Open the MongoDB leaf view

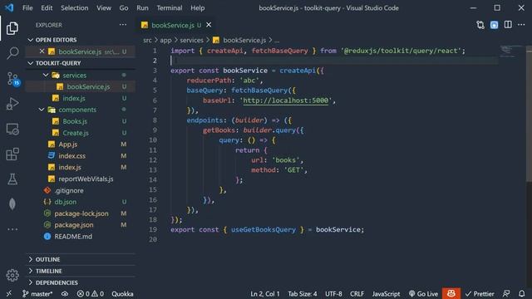tap(12, 204)
